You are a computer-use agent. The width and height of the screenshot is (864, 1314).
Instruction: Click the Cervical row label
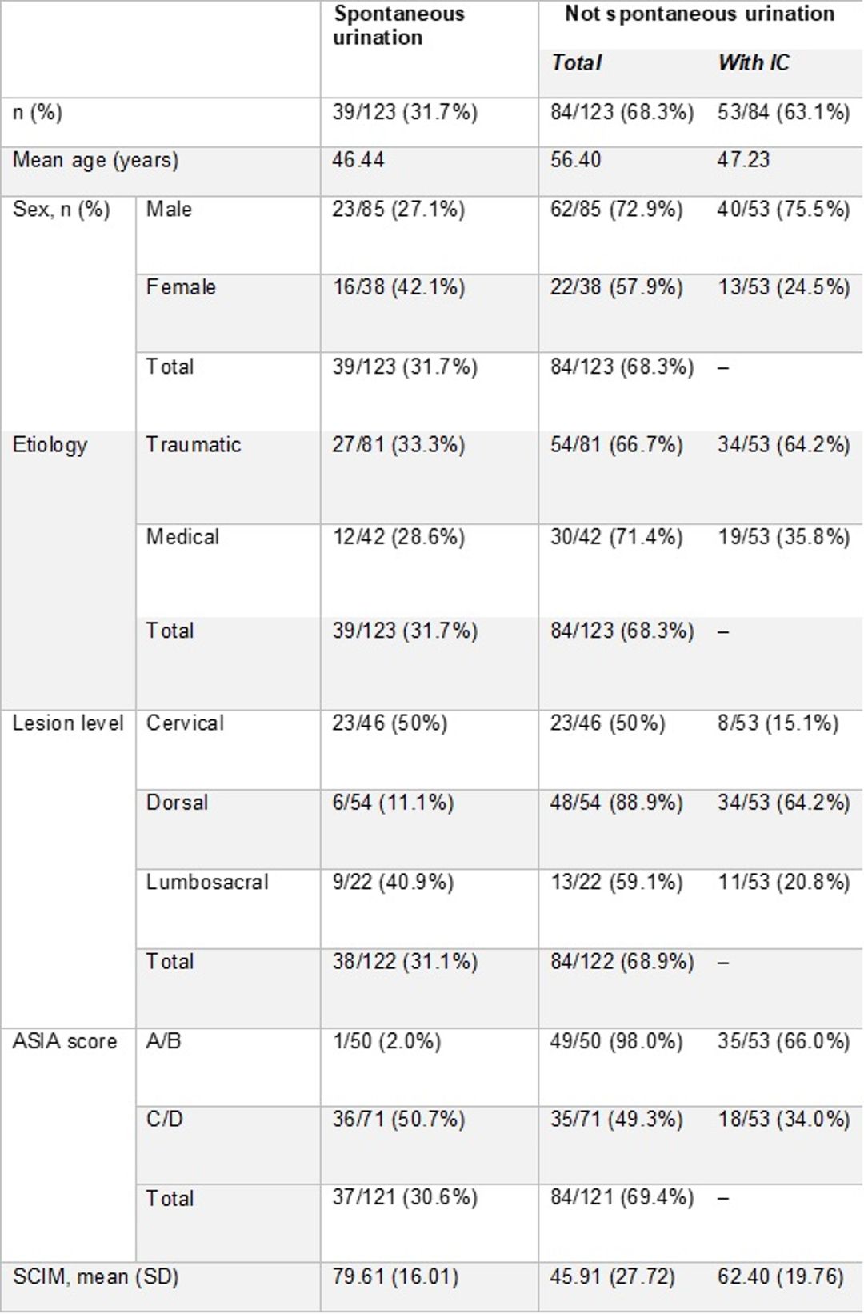[185, 723]
